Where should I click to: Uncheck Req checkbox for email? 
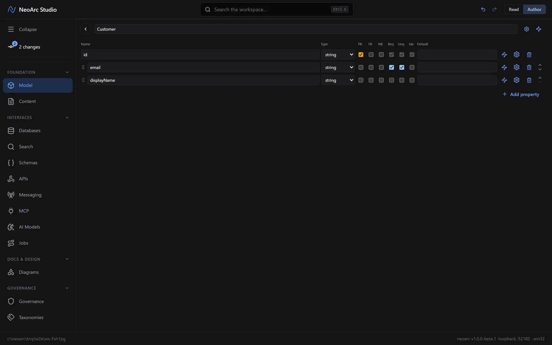(x=391, y=67)
